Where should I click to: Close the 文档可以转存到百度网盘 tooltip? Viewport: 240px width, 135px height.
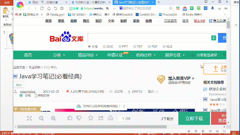(x=124, y=106)
